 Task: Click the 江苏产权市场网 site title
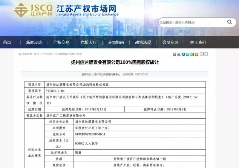[86, 9]
